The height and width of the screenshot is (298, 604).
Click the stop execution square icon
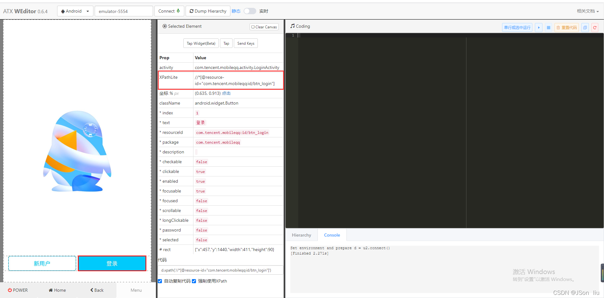click(x=548, y=27)
